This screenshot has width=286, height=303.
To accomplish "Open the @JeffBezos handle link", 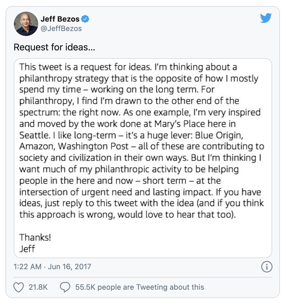I will click(61, 28).
